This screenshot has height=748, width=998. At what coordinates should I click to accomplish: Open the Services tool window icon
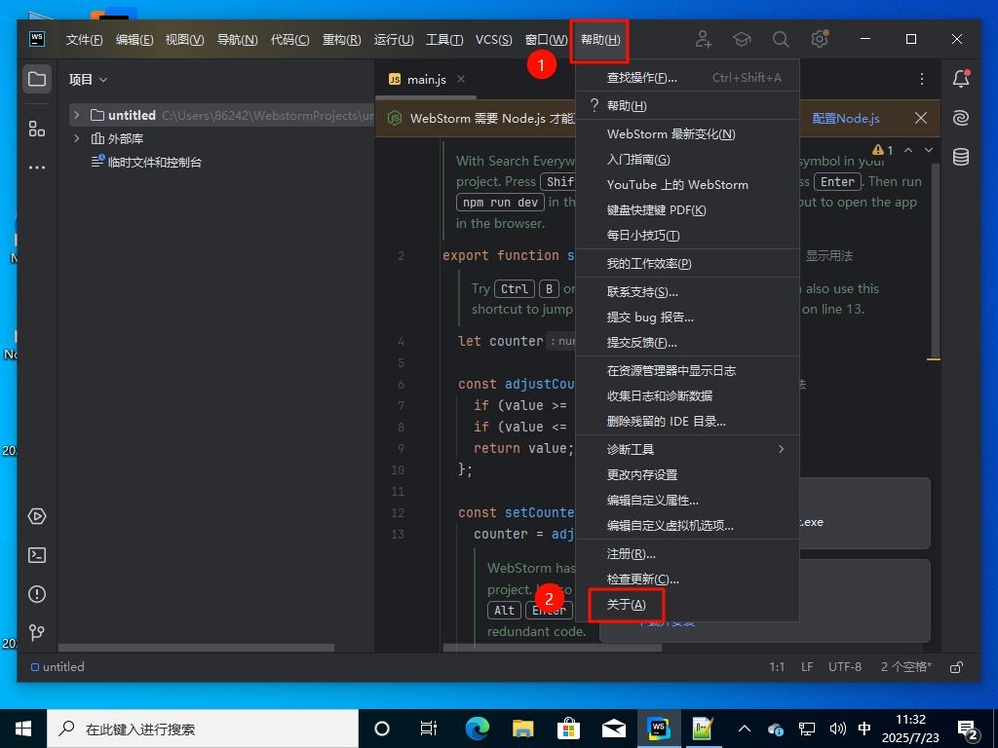37,516
